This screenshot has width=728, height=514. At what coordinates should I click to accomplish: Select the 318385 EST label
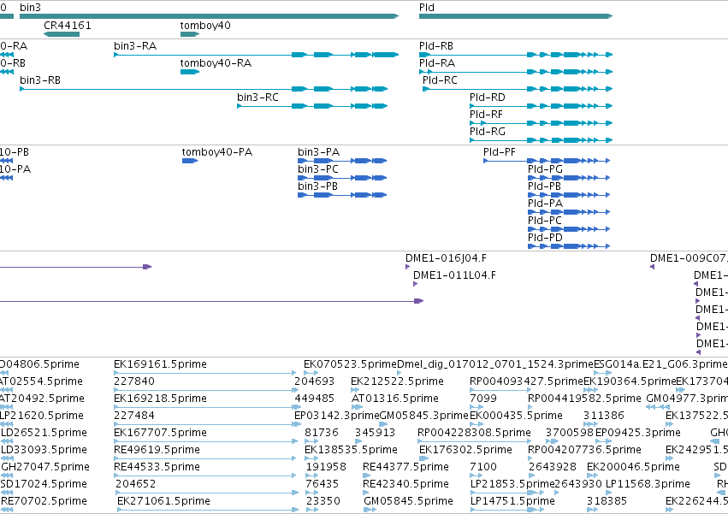(x=607, y=501)
